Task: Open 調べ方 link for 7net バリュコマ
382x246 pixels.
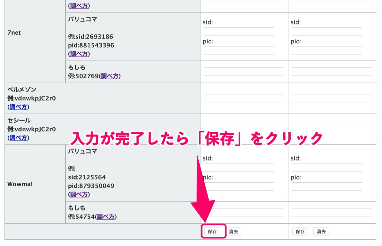Action: tap(79, 54)
